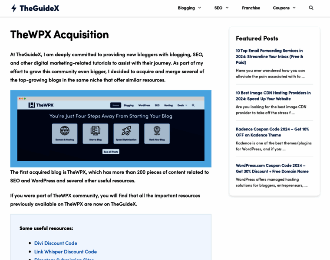
Task: Follow the Link Whisper Discount Code link
Action: click(x=66, y=252)
